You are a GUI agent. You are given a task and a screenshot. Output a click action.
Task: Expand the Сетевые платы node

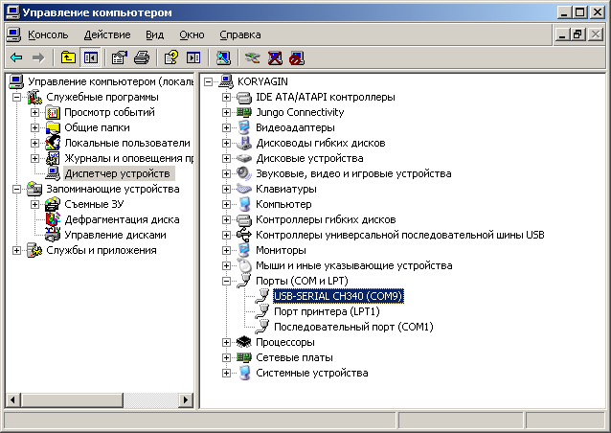point(227,357)
